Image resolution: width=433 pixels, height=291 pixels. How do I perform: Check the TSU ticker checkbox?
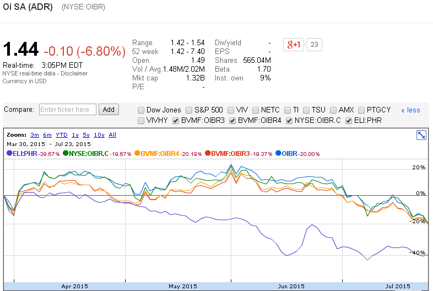coord(306,110)
